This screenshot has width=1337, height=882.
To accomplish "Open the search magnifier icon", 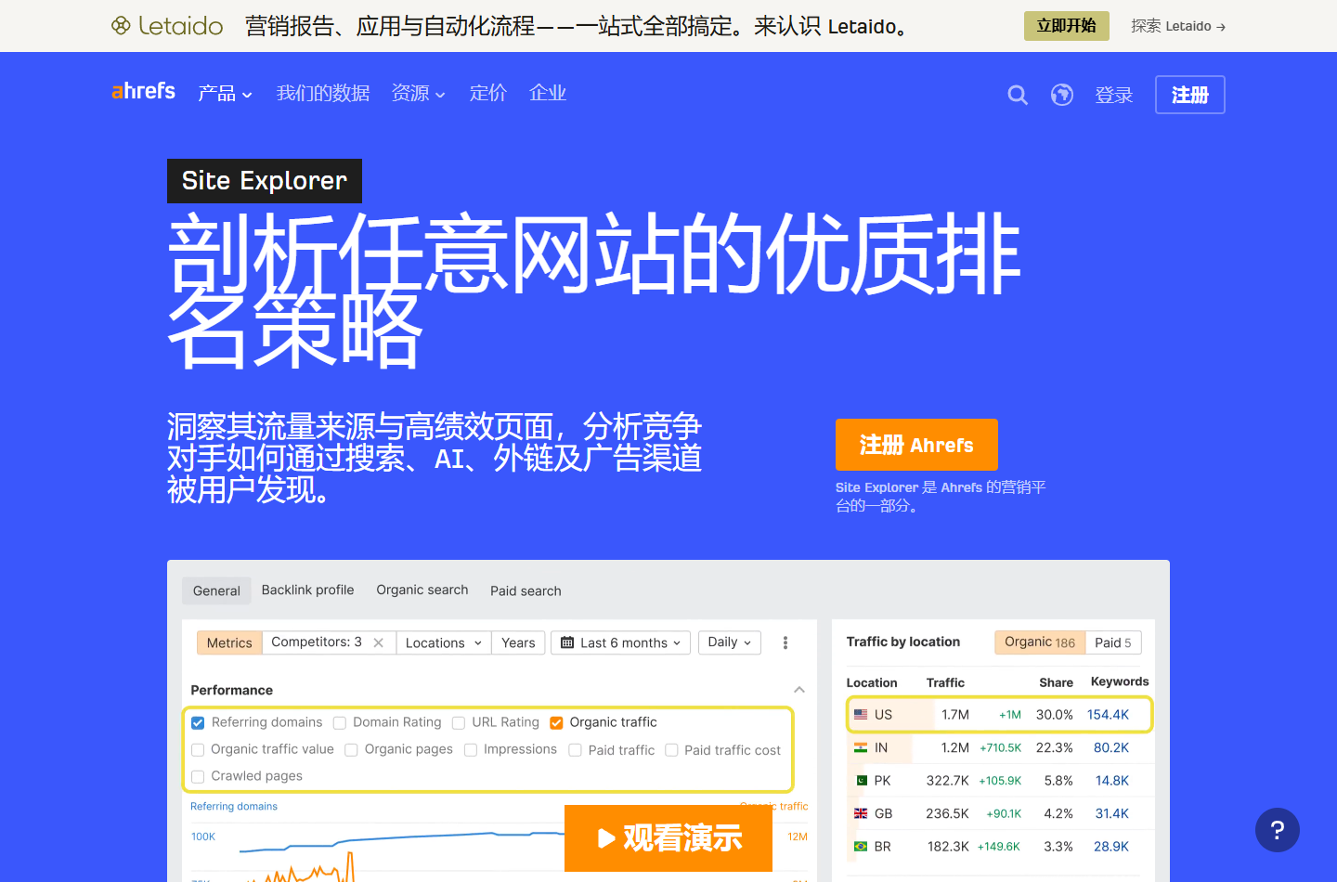I will click(x=1018, y=95).
